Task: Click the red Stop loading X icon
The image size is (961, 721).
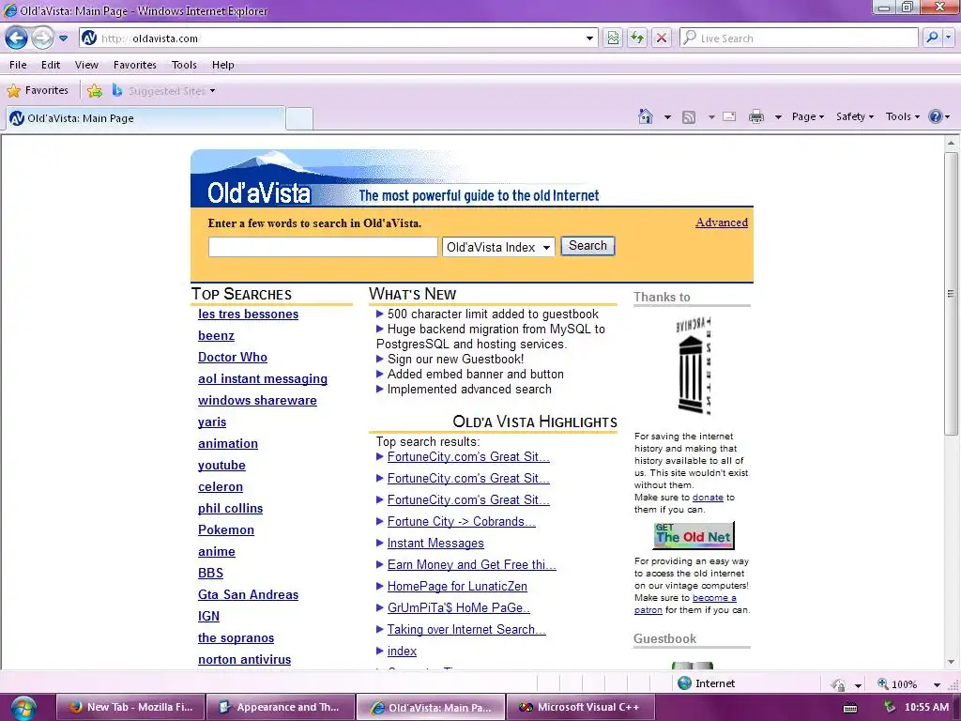Action: point(662,38)
